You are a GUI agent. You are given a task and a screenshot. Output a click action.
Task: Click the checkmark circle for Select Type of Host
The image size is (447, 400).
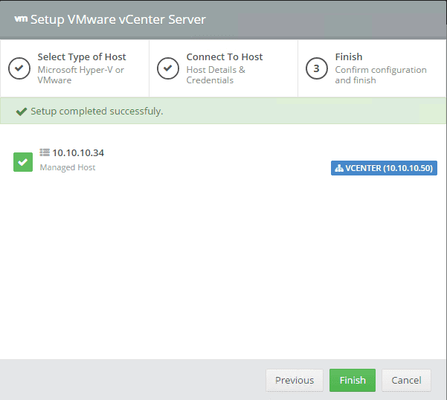[x=19, y=68]
